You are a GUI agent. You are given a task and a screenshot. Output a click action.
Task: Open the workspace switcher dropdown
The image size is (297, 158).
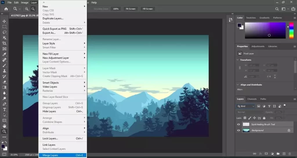point(285,9)
